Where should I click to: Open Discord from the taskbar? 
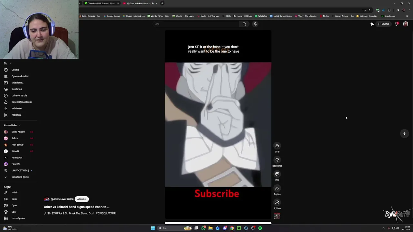tap(225, 228)
